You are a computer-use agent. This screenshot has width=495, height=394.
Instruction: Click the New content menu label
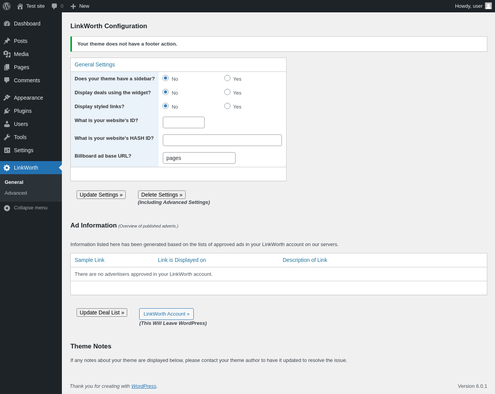click(84, 6)
